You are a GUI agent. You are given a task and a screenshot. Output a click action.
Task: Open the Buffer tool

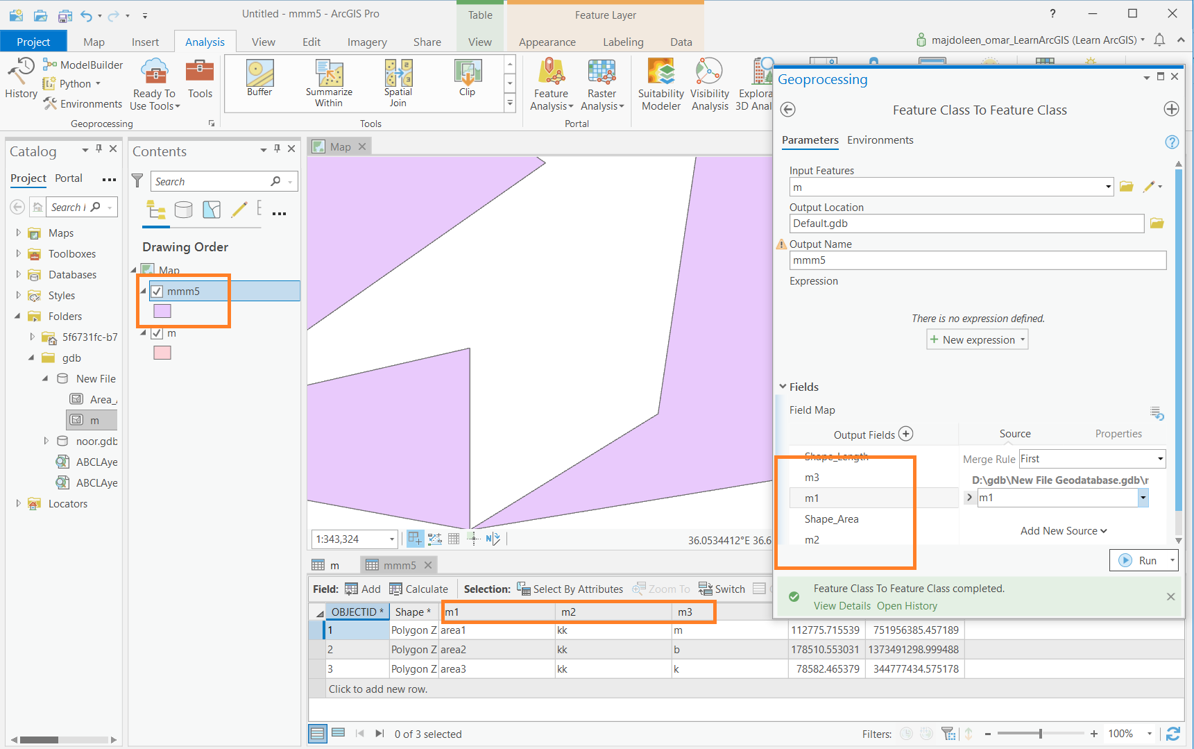click(259, 82)
